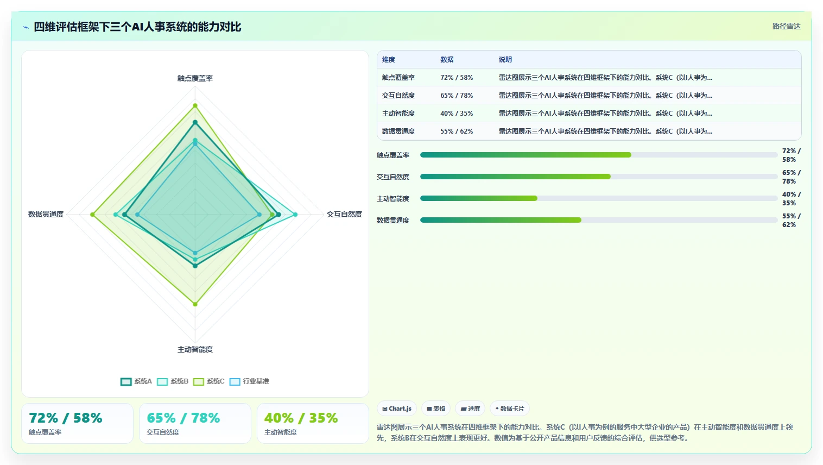Screen dimensions: 823x465
Task: Toggle 系统B legend swatch
Action: 162,381
